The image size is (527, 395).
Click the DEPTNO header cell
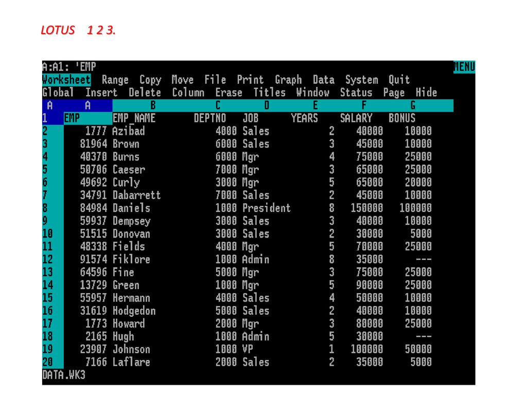point(210,118)
